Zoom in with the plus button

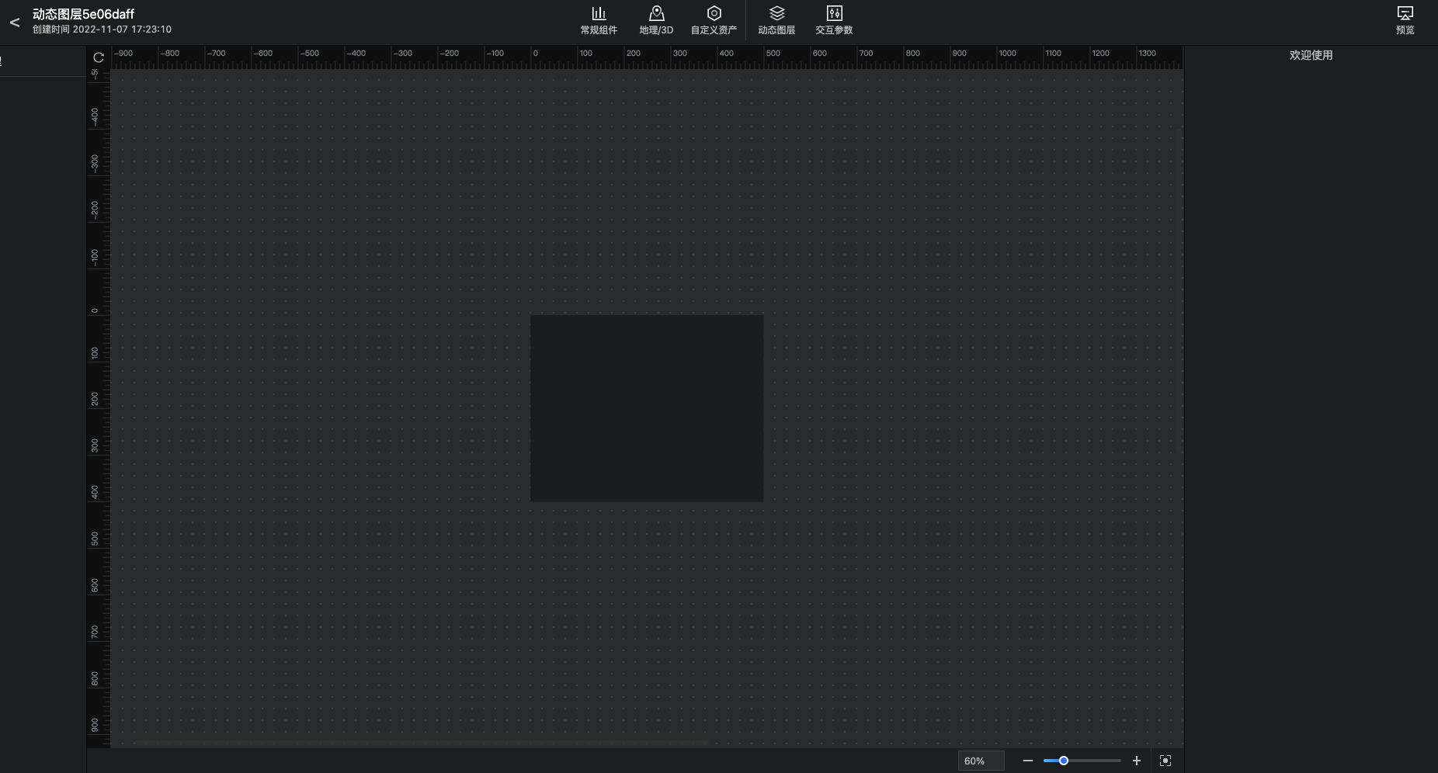pyautogui.click(x=1137, y=761)
